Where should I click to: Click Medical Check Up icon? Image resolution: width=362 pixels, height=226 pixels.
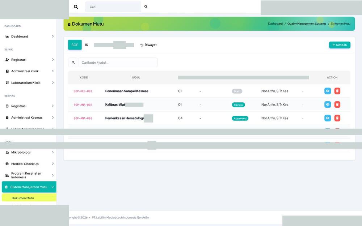(x=7, y=164)
